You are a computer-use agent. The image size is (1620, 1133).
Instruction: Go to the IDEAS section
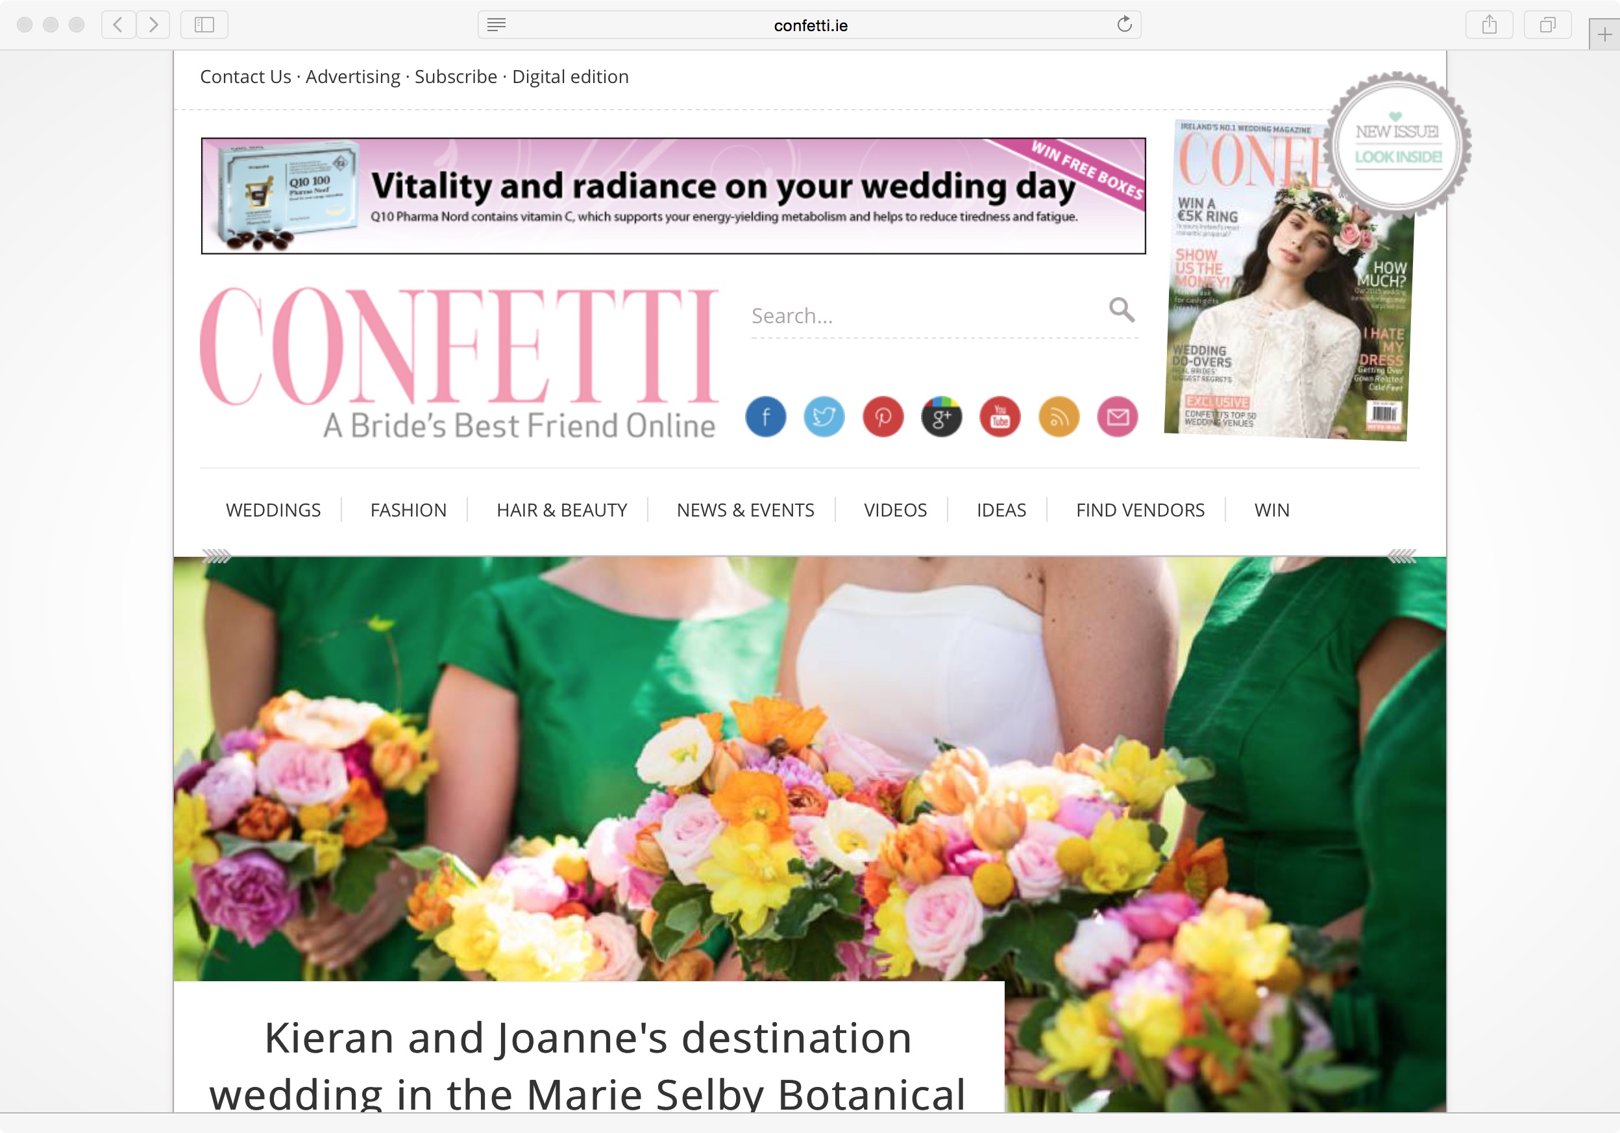(x=1001, y=510)
